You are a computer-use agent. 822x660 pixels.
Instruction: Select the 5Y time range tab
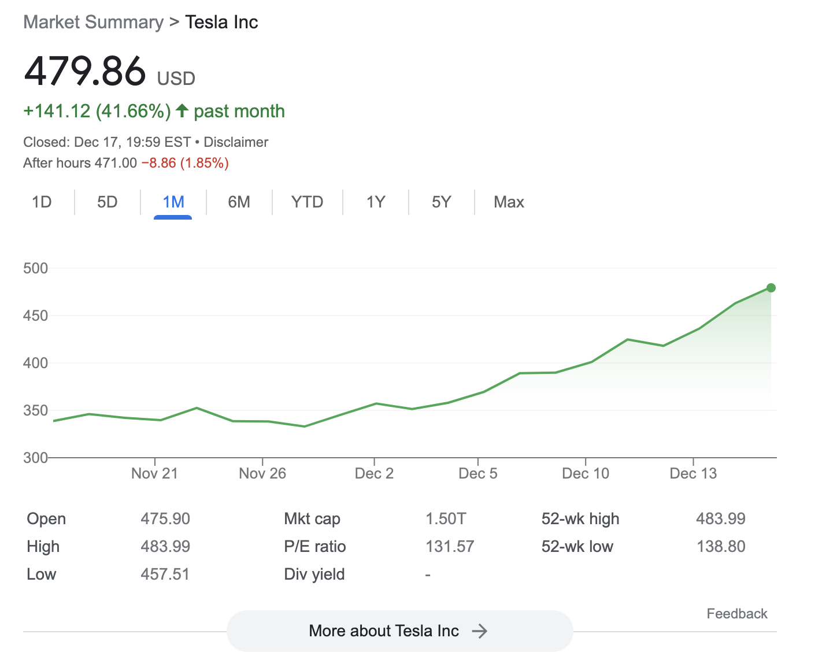(441, 202)
